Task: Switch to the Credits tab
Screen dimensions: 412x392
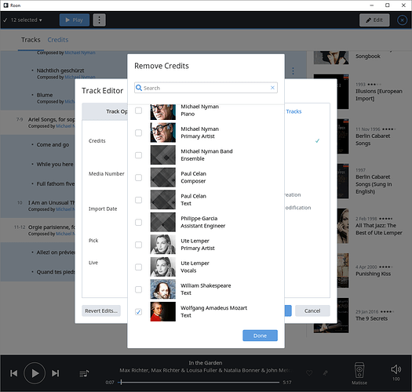Action: pos(58,40)
